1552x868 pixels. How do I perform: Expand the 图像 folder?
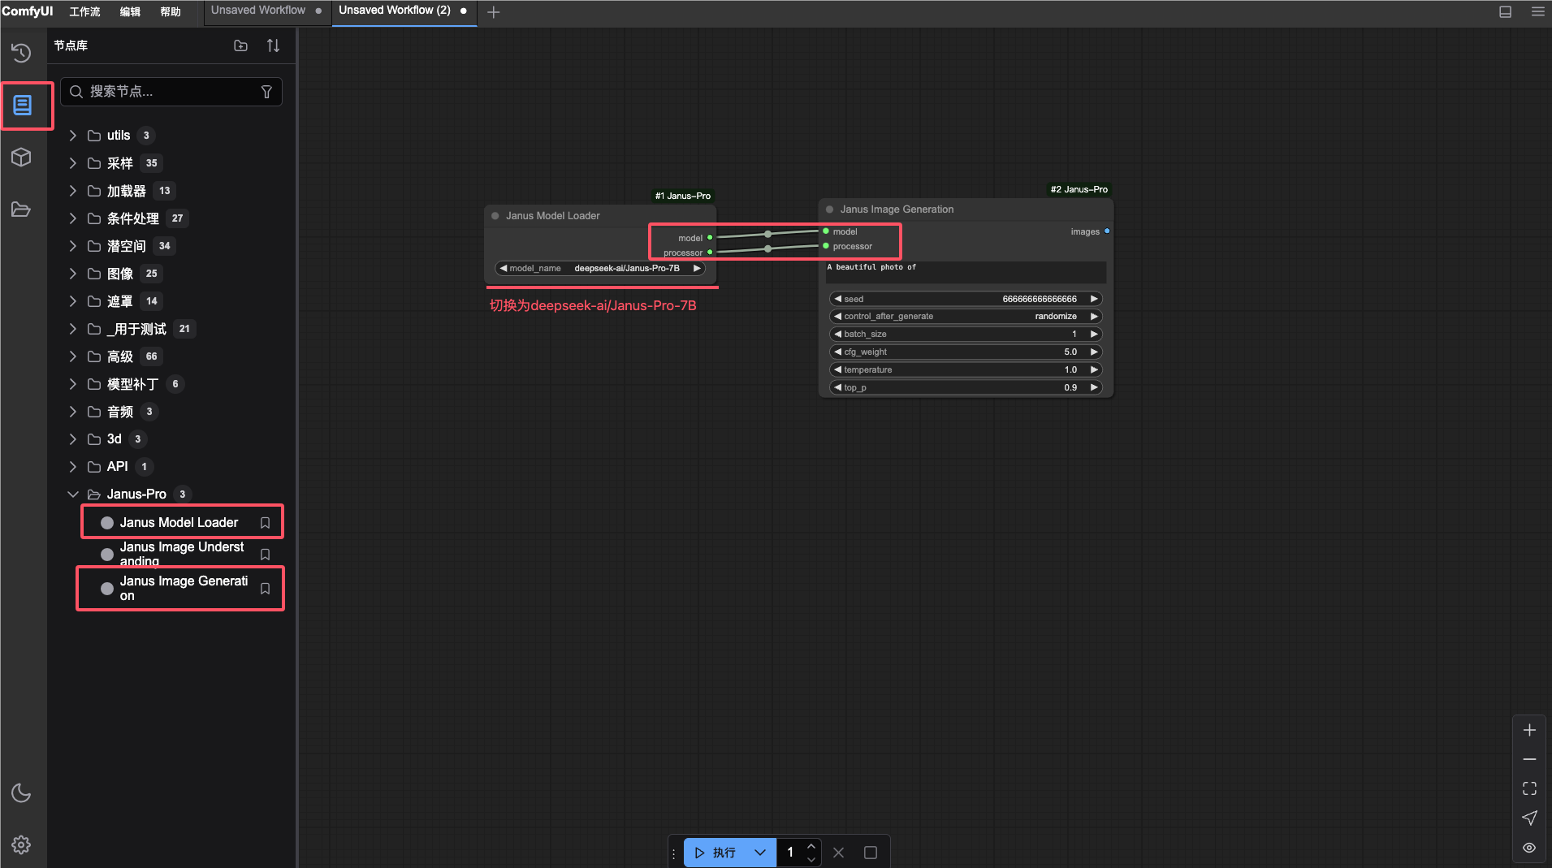[x=73, y=274]
